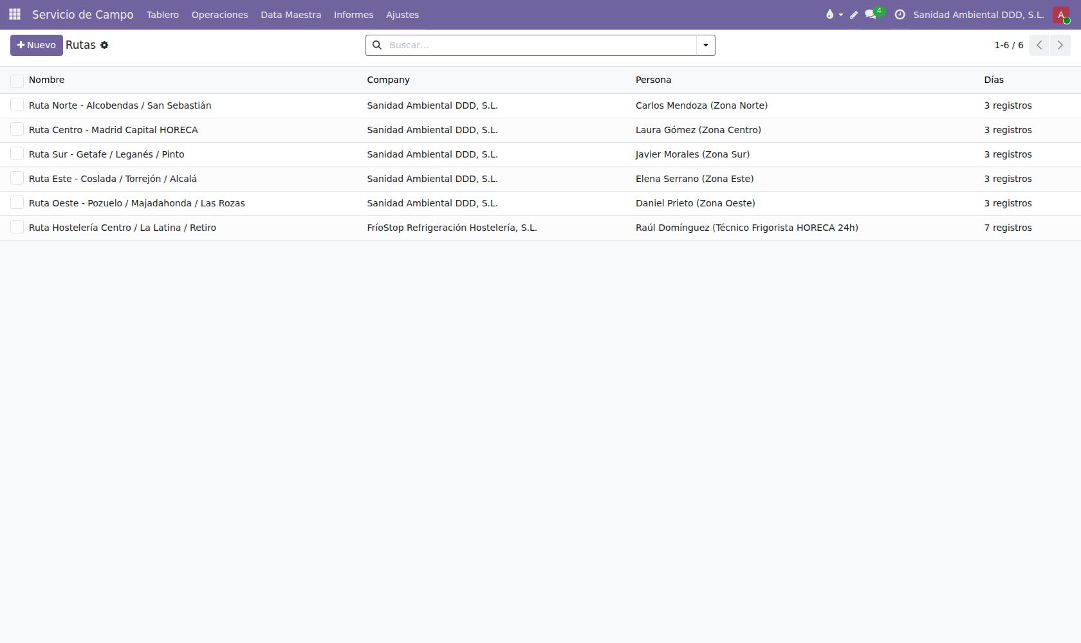
Task: Check the Ruta Oeste row checkbox
Action: tap(17, 203)
